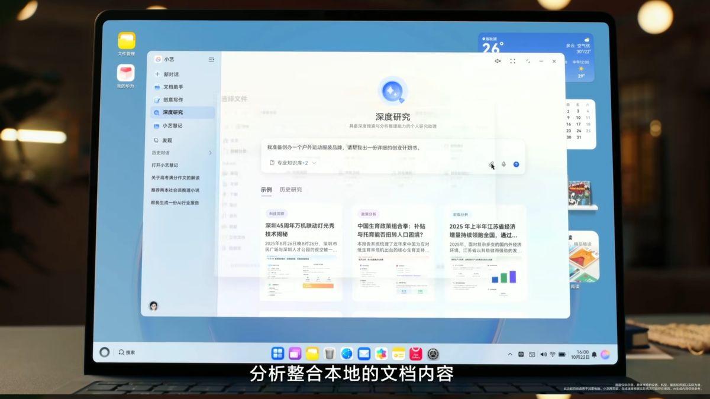The height and width of the screenshot is (399, 710).
Task: Toggle the microphone for voice input
Action: pos(503,164)
